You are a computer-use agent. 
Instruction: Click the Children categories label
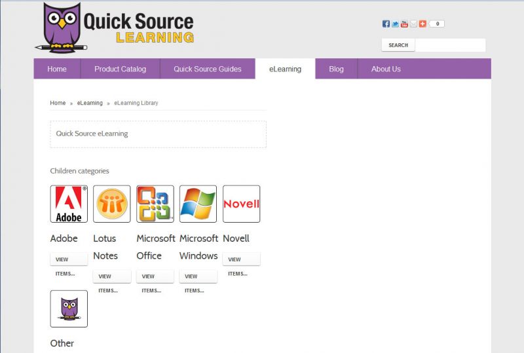click(x=79, y=171)
